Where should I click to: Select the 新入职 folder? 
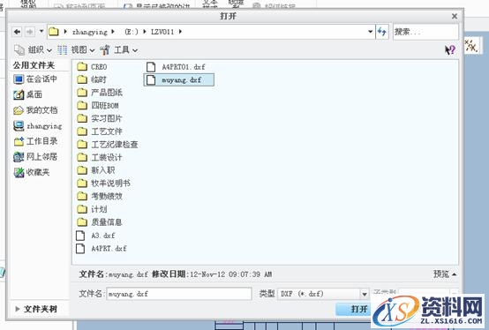(x=95, y=170)
